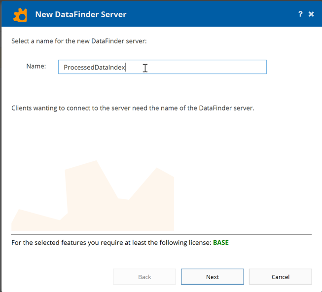
Task: Click the horizontal separator line above license text
Action: pyautogui.click(x=161, y=234)
